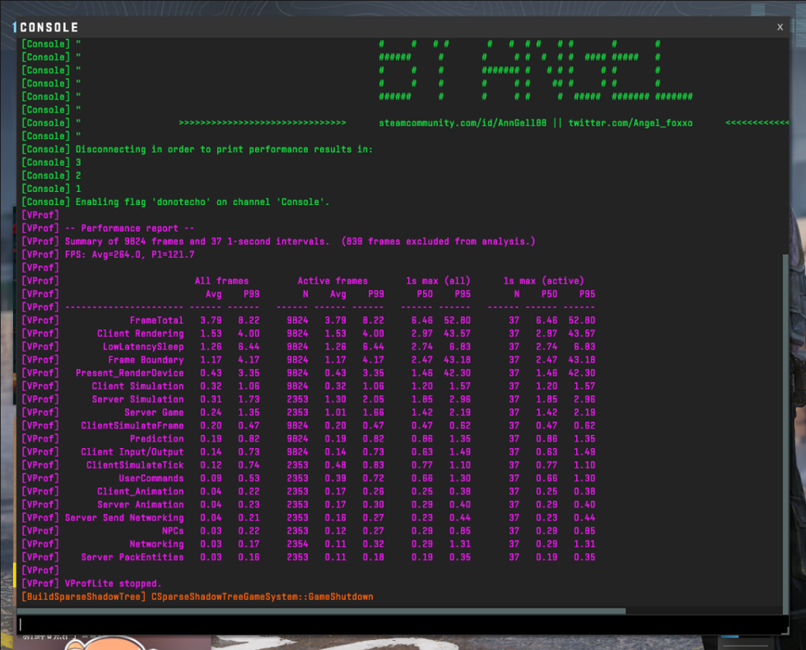Click the 'Active frames' column header

coord(332,281)
